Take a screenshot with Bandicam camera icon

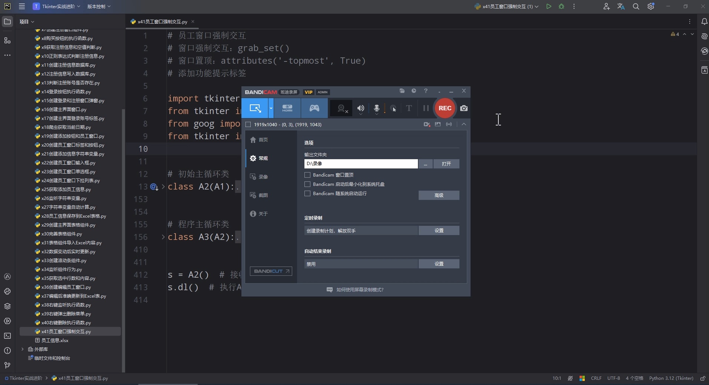(x=464, y=108)
